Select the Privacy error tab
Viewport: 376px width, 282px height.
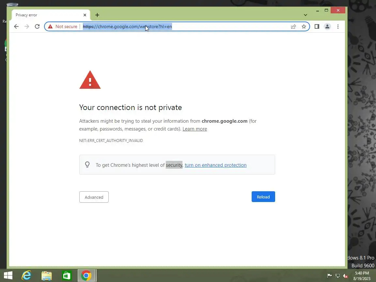[x=51, y=15]
